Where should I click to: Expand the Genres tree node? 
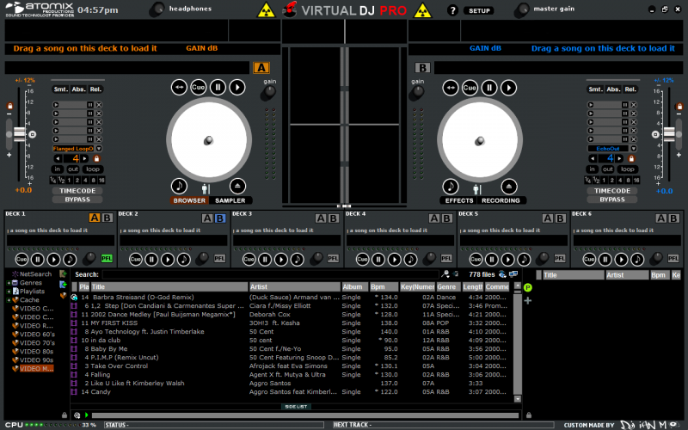tap(9, 283)
